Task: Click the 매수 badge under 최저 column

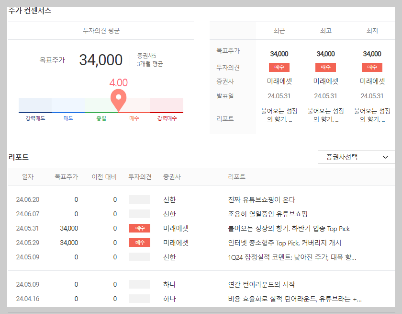Action: click(x=372, y=67)
